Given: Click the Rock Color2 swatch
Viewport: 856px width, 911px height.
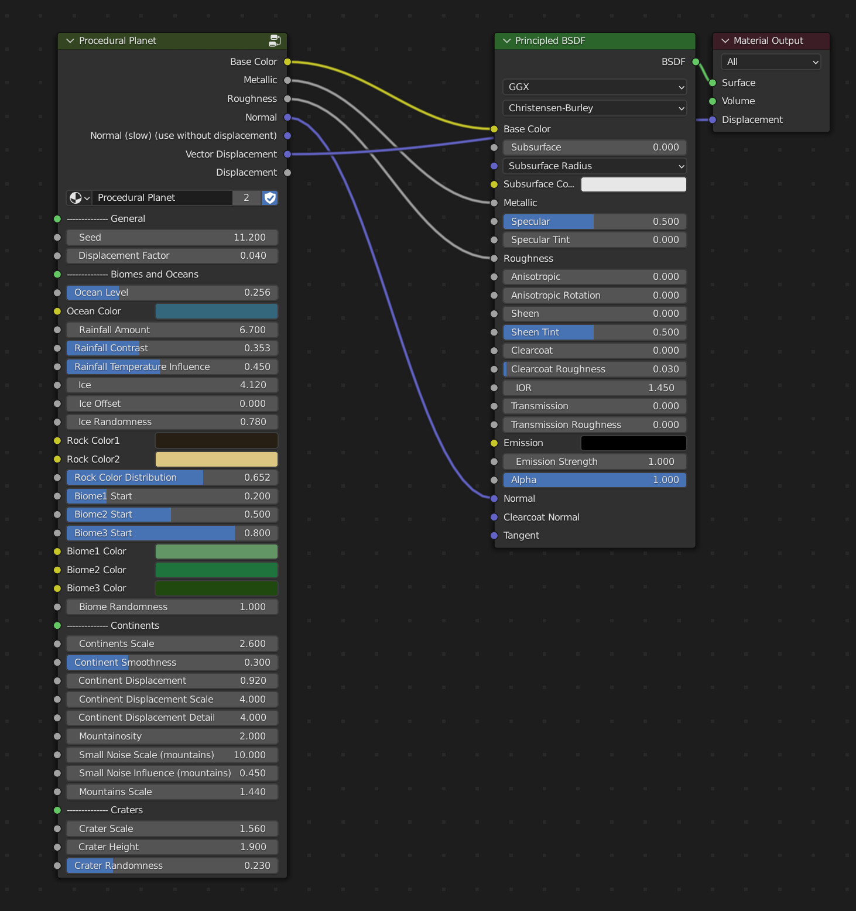Looking at the screenshot, I should click(216, 459).
